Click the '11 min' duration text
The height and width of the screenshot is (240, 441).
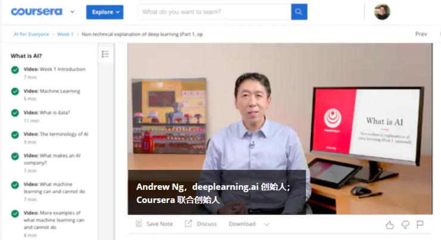[x=31, y=120]
